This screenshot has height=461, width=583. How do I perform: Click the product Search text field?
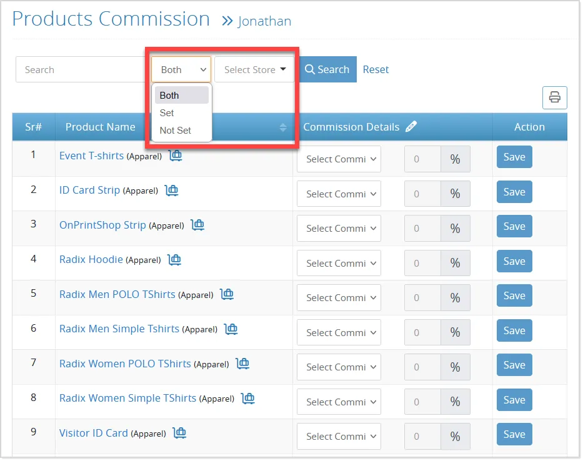[81, 69]
